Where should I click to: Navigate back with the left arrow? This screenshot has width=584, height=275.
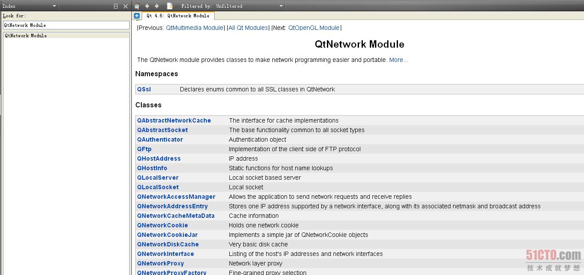(147, 6)
